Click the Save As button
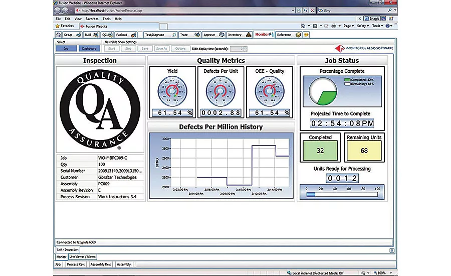Image resolution: width=451 pixels, height=276 pixels. (x=161, y=48)
